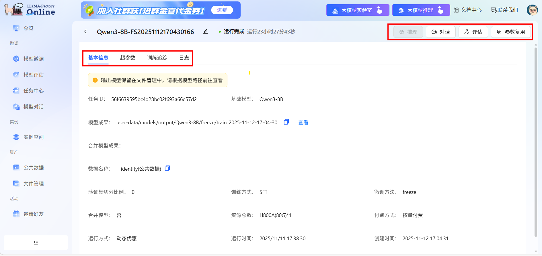Click the scrollbar up arrow
542x256 pixels.
(x=536, y=45)
